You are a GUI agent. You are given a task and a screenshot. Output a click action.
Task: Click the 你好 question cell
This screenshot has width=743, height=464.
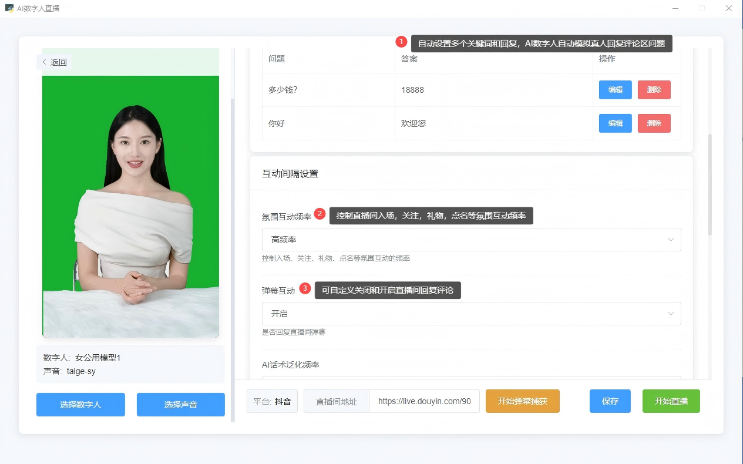329,123
